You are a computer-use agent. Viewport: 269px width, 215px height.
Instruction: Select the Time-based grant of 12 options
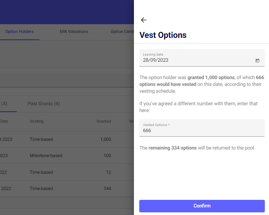67,172
